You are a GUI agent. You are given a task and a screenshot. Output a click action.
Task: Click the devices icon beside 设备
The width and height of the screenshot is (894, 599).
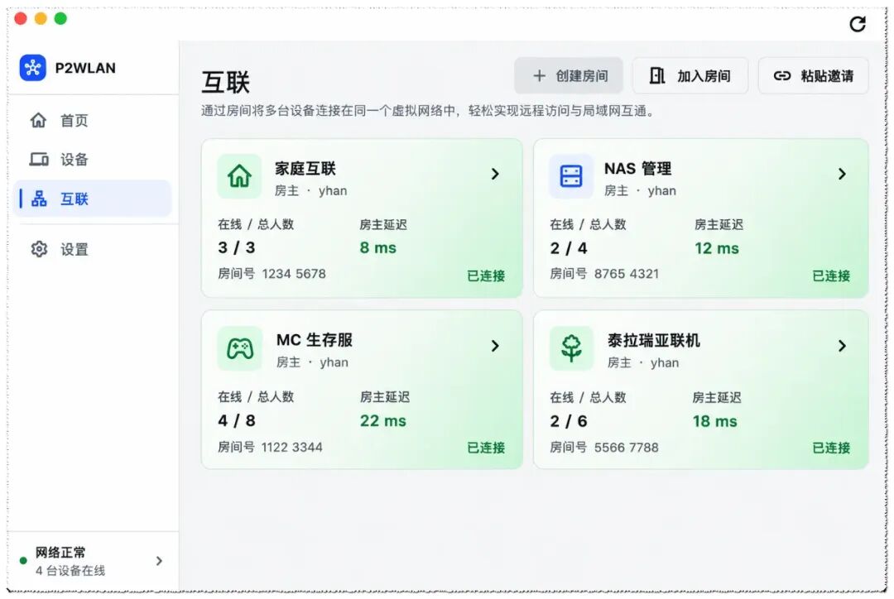[x=39, y=159]
